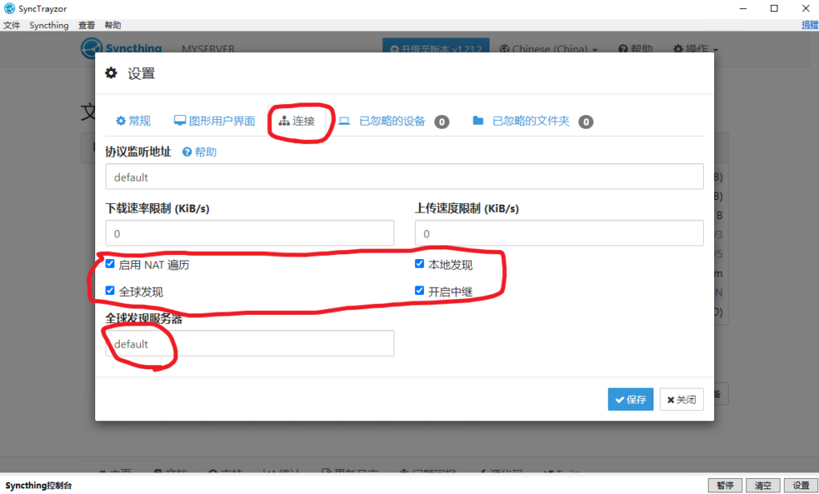Screen dimensions: 819x494
Task: Switch to the 图形用户界面 tab
Action: coord(214,122)
